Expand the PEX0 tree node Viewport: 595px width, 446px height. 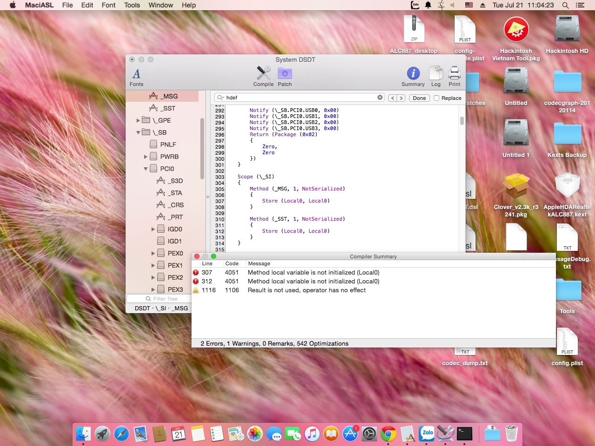(x=153, y=253)
